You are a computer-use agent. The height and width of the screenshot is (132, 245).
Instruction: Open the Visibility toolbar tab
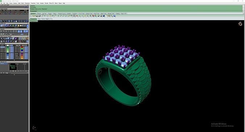69,14
